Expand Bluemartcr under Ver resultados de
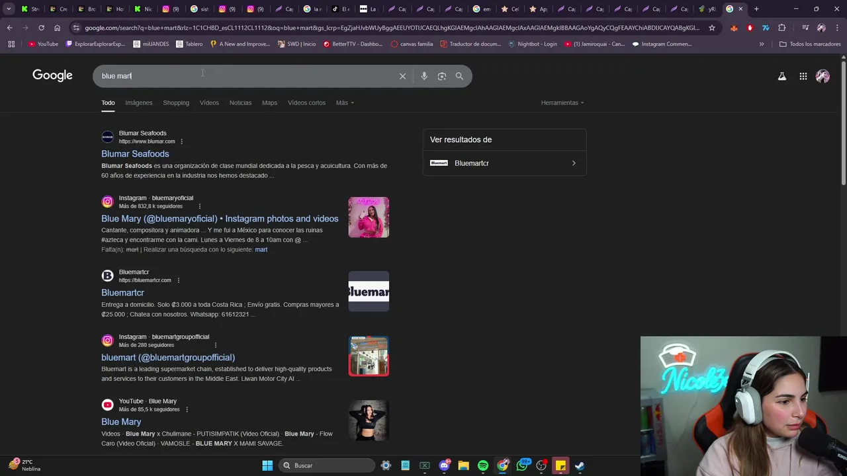 pos(504,163)
